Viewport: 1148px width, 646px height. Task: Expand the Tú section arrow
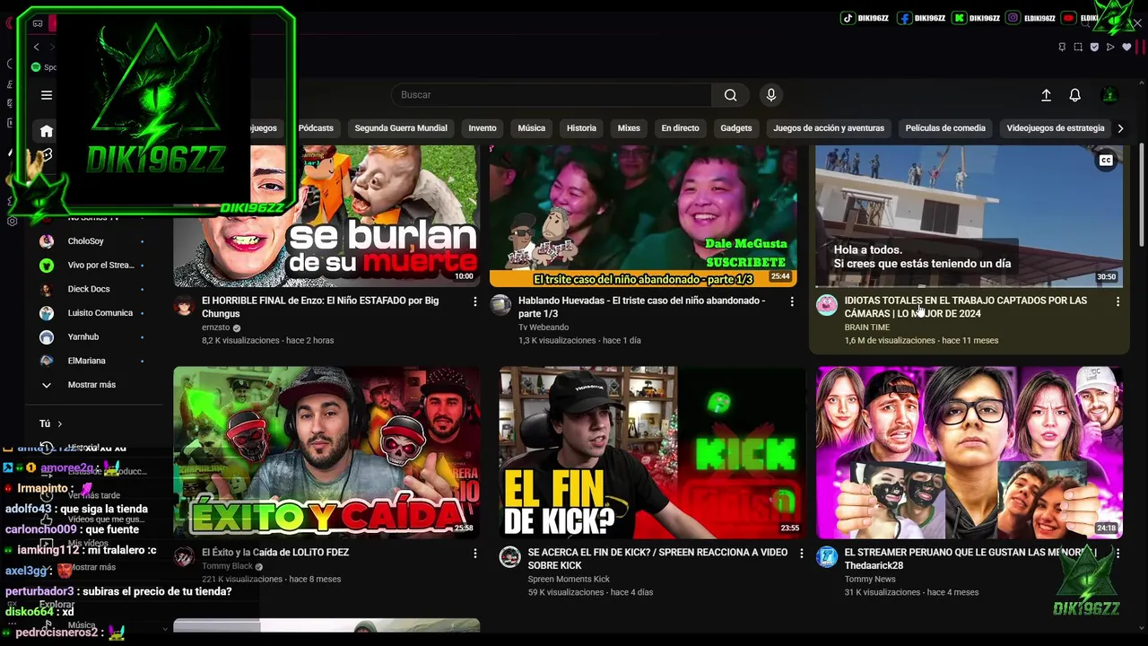pos(60,423)
